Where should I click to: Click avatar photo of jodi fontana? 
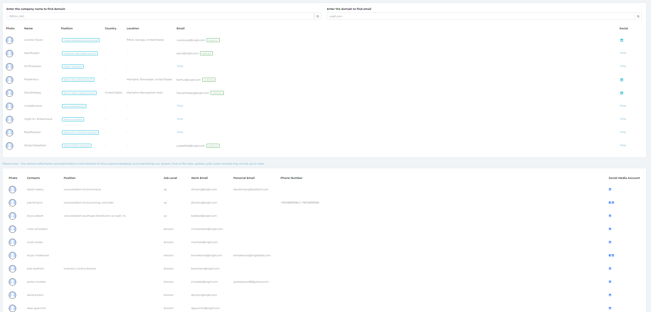point(12,203)
